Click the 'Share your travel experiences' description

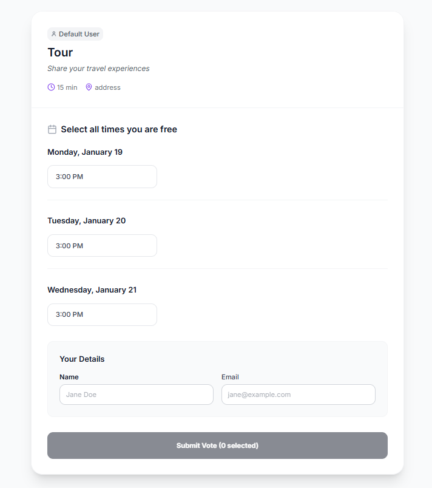point(98,69)
